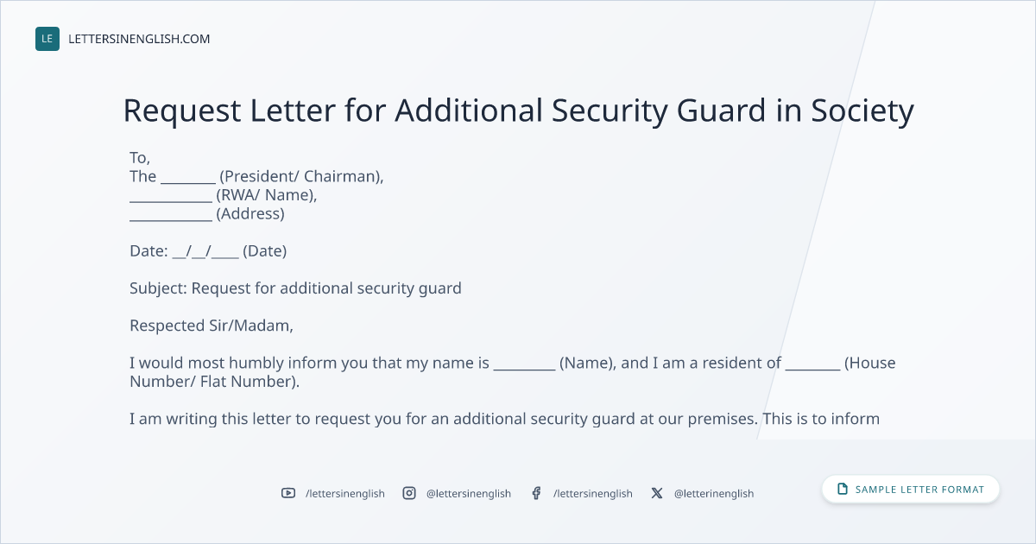The image size is (1036, 544).
Task: Click the RWA/ Name blank line
Action: tap(171, 199)
